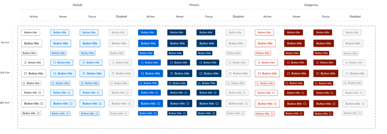Click folder icon in large Dangerous Hover left-icon button
Image resolution: width=387 pixels, height=134 pixels.
click(x=289, y=73)
